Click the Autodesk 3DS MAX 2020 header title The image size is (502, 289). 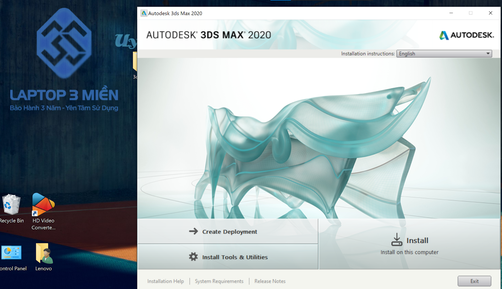click(x=209, y=35)
